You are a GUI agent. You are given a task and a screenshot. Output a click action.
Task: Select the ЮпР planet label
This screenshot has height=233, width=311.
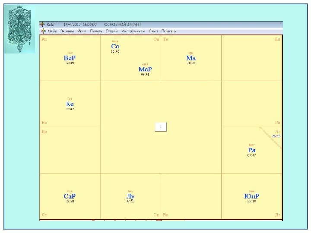tap(251, 196)
